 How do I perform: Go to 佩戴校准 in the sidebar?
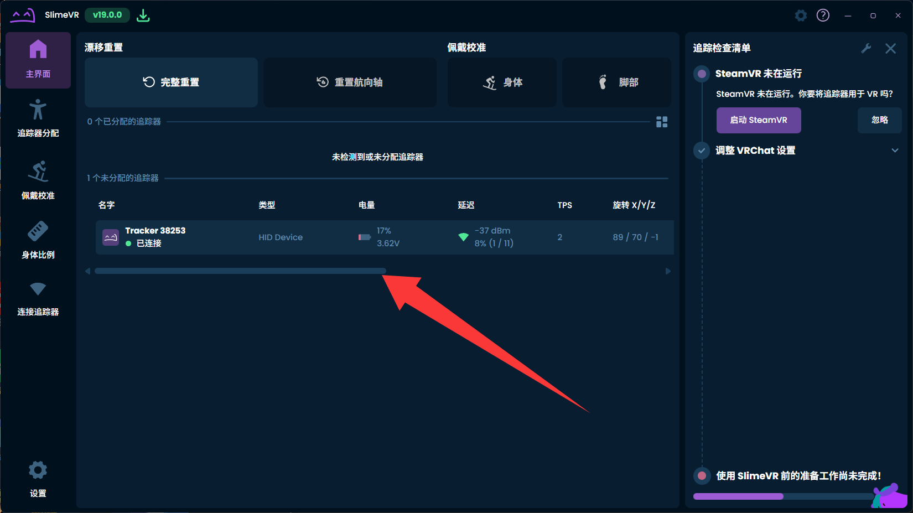[38, 180]
